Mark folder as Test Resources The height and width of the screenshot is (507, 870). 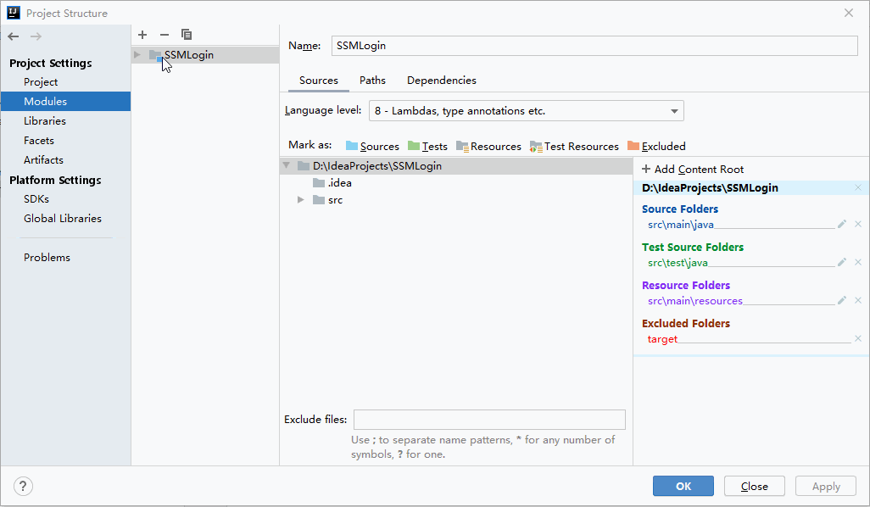pos(574,147)
